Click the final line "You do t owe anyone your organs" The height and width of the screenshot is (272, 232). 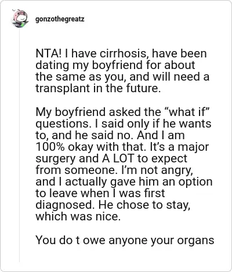(125, 241)
